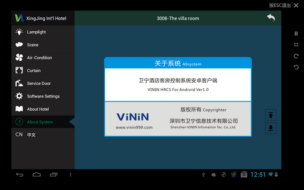This screenshot has width=304, height=190.
Task: Click the 版权所有 Copyrighter label
Action: pos(203,110)
